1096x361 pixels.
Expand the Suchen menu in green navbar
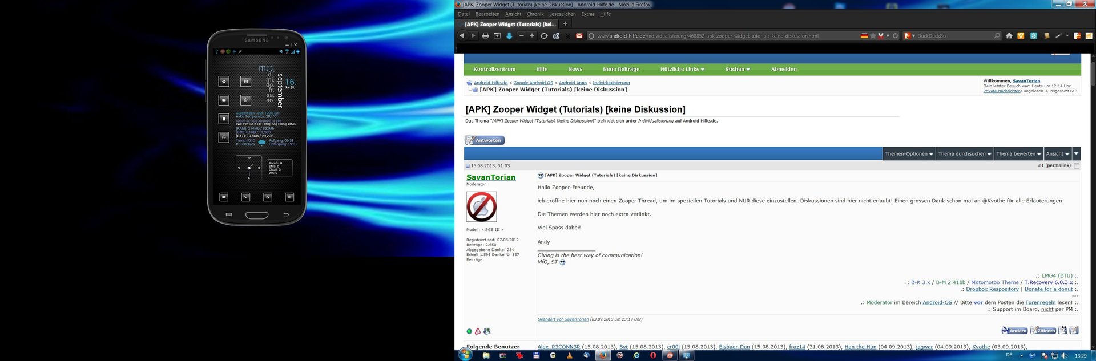[x=738, y=69]
